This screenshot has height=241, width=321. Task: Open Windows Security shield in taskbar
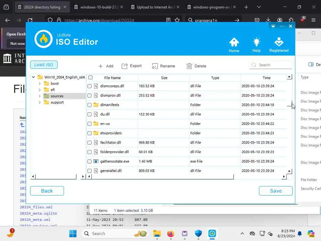tap(198, 233)
